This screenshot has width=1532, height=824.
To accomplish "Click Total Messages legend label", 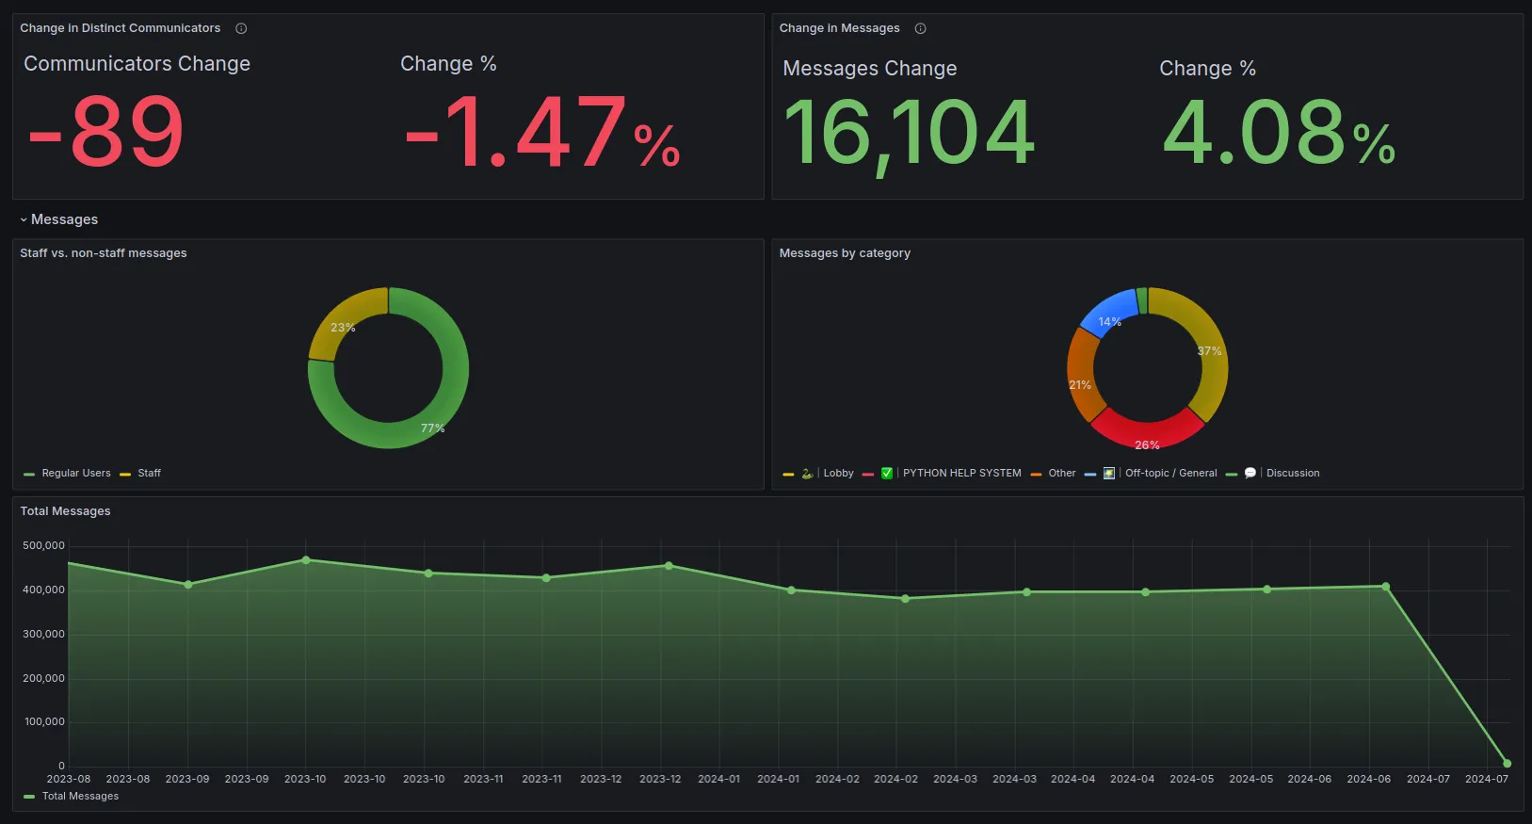I will pyautogui.click(x=80, y=797).
